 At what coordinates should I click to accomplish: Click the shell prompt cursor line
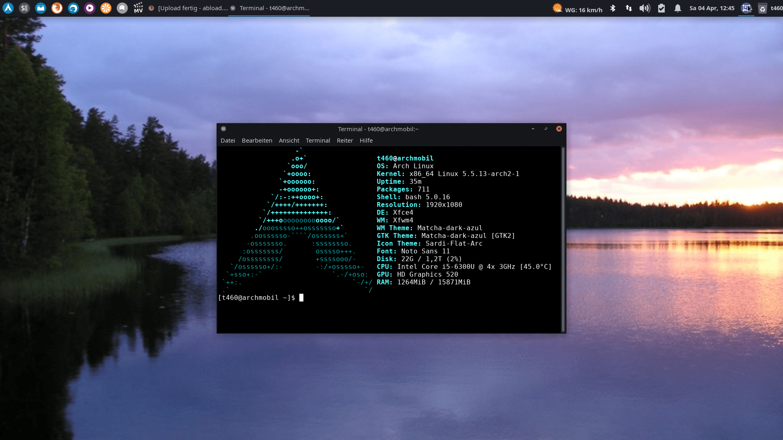point(261,298)
